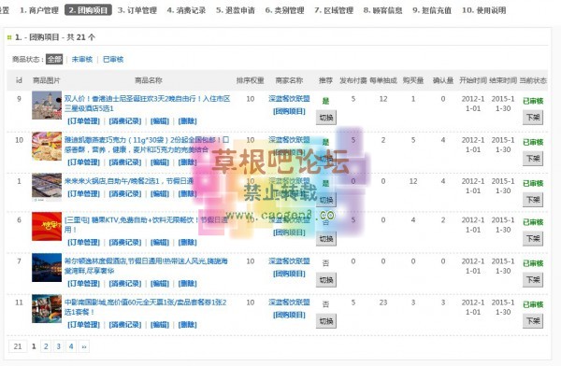Click [删除] for id 11 row
Screen dimensions: 561x366
pos(188,325)
